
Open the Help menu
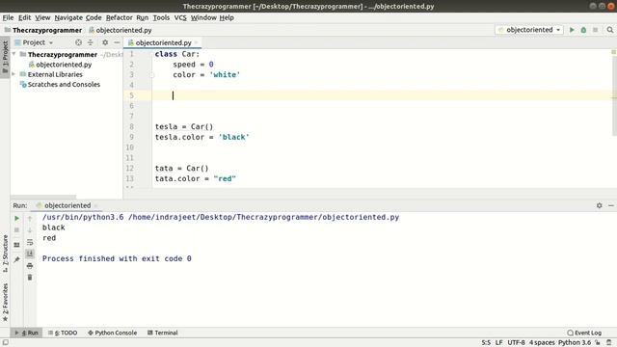coord(227,17)
